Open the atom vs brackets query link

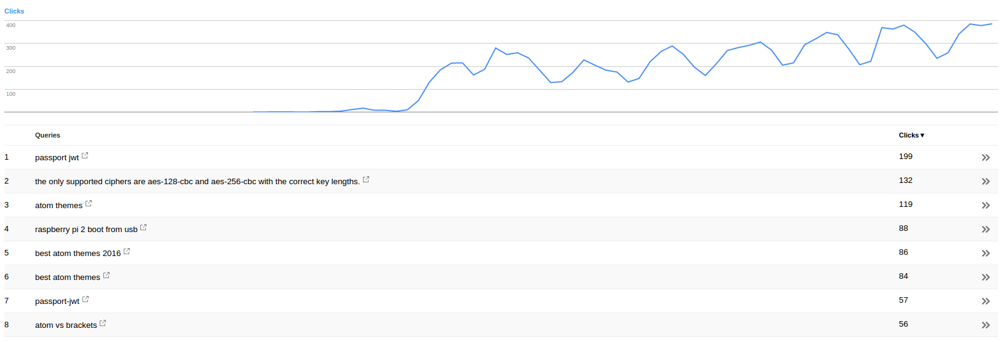pos(66,325)
